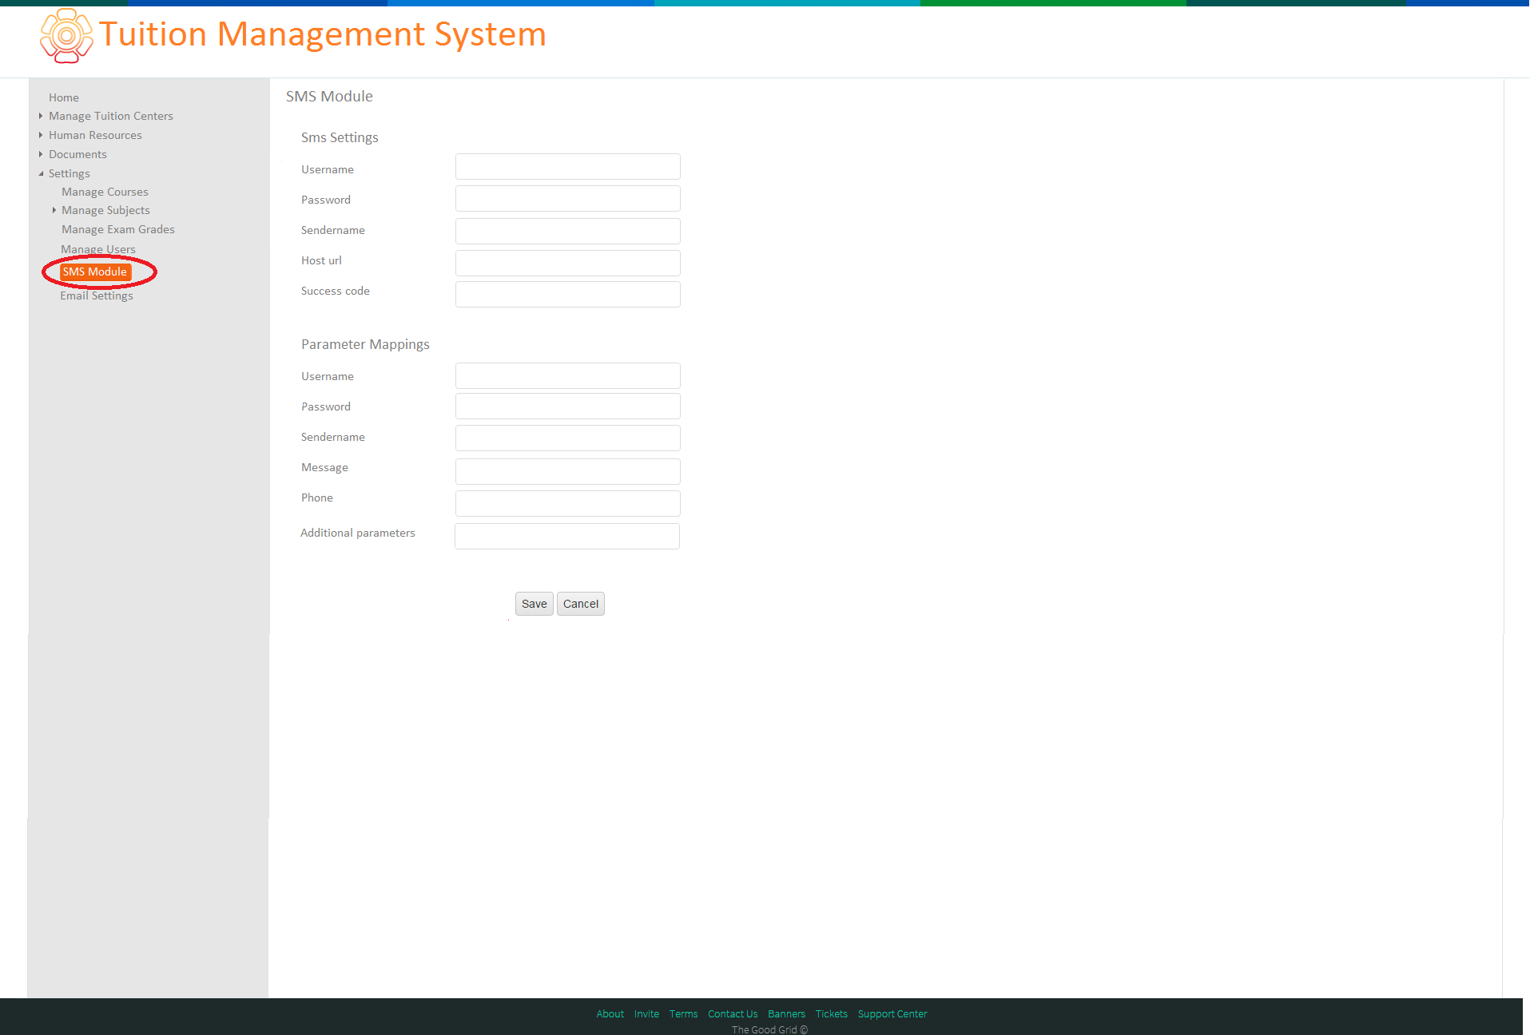Click the Tuition Management System flower logo
1534x1035 pixels.
coord(66,36)
